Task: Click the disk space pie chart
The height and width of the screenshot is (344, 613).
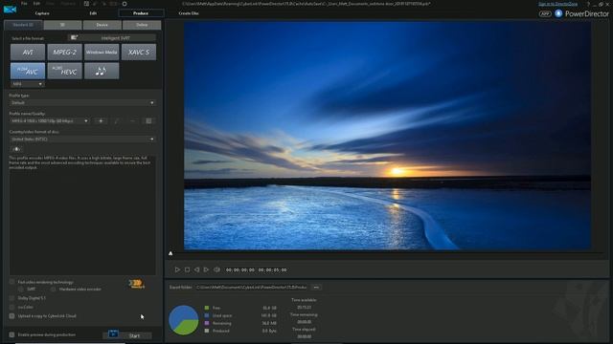Action: click(x=183, y=320)
